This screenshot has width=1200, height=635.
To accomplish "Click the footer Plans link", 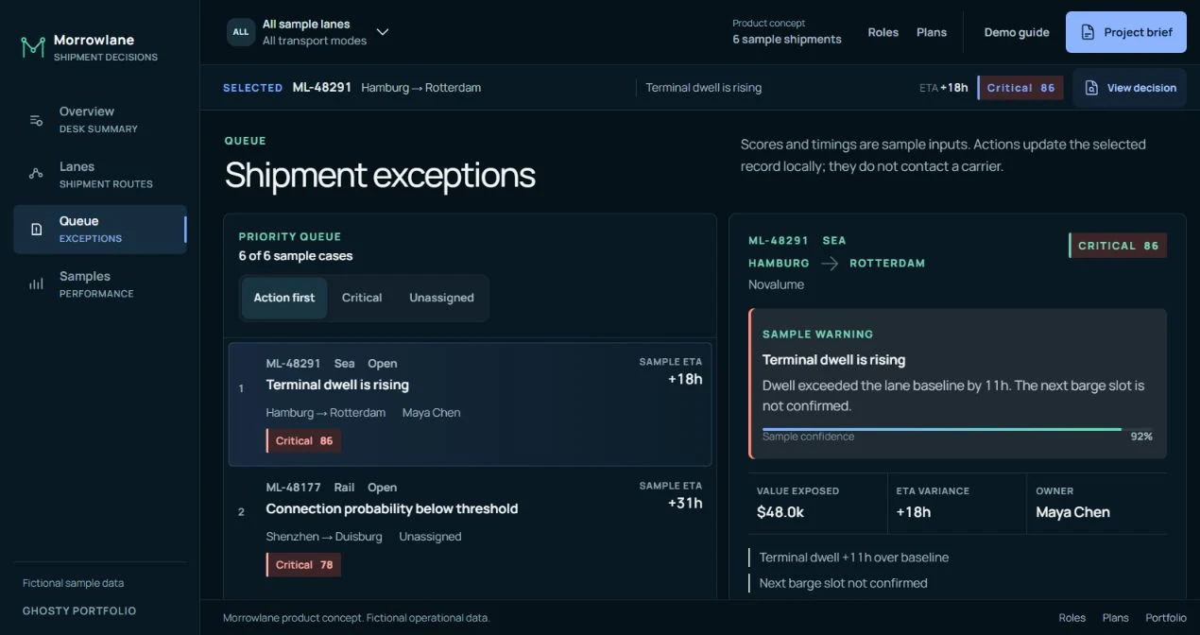I will point(1116,618).
